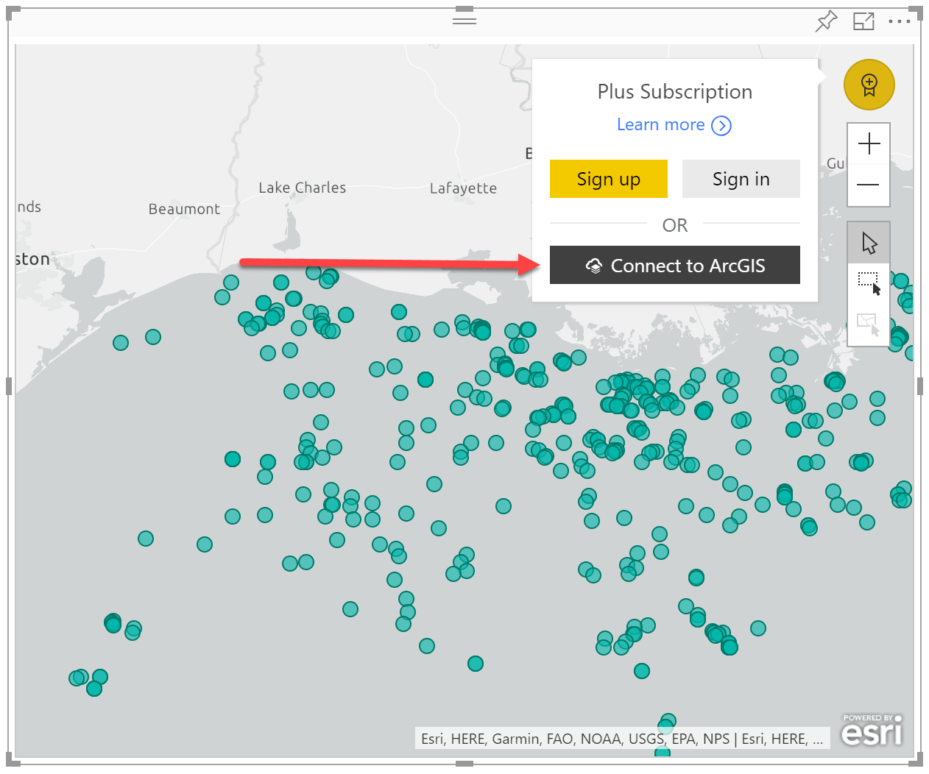This screenshot has width=929, height=774.
Task: Zoom out of the map
Action: [x=869, y=185]
